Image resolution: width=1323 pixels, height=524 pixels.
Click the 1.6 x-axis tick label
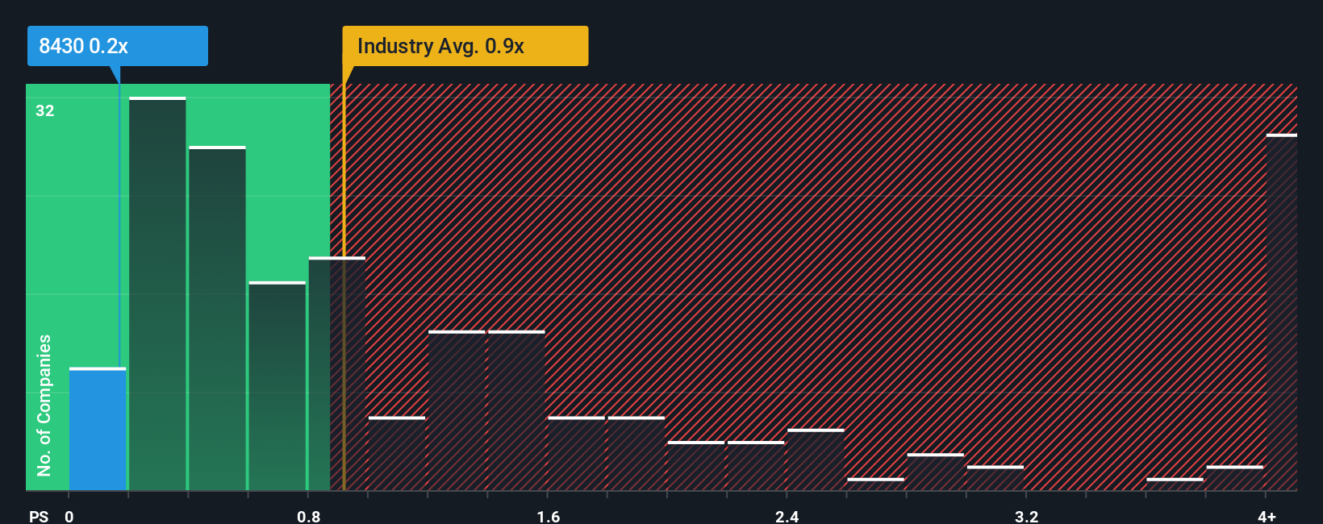tap(549, 516)
